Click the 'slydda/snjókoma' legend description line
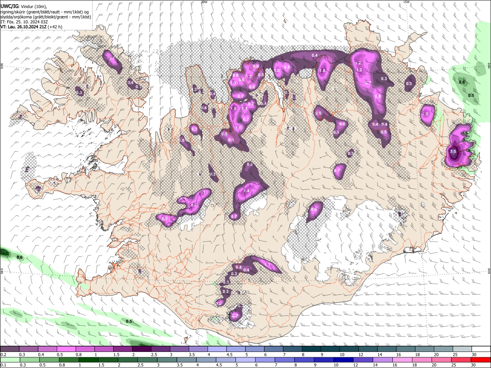 46,17
